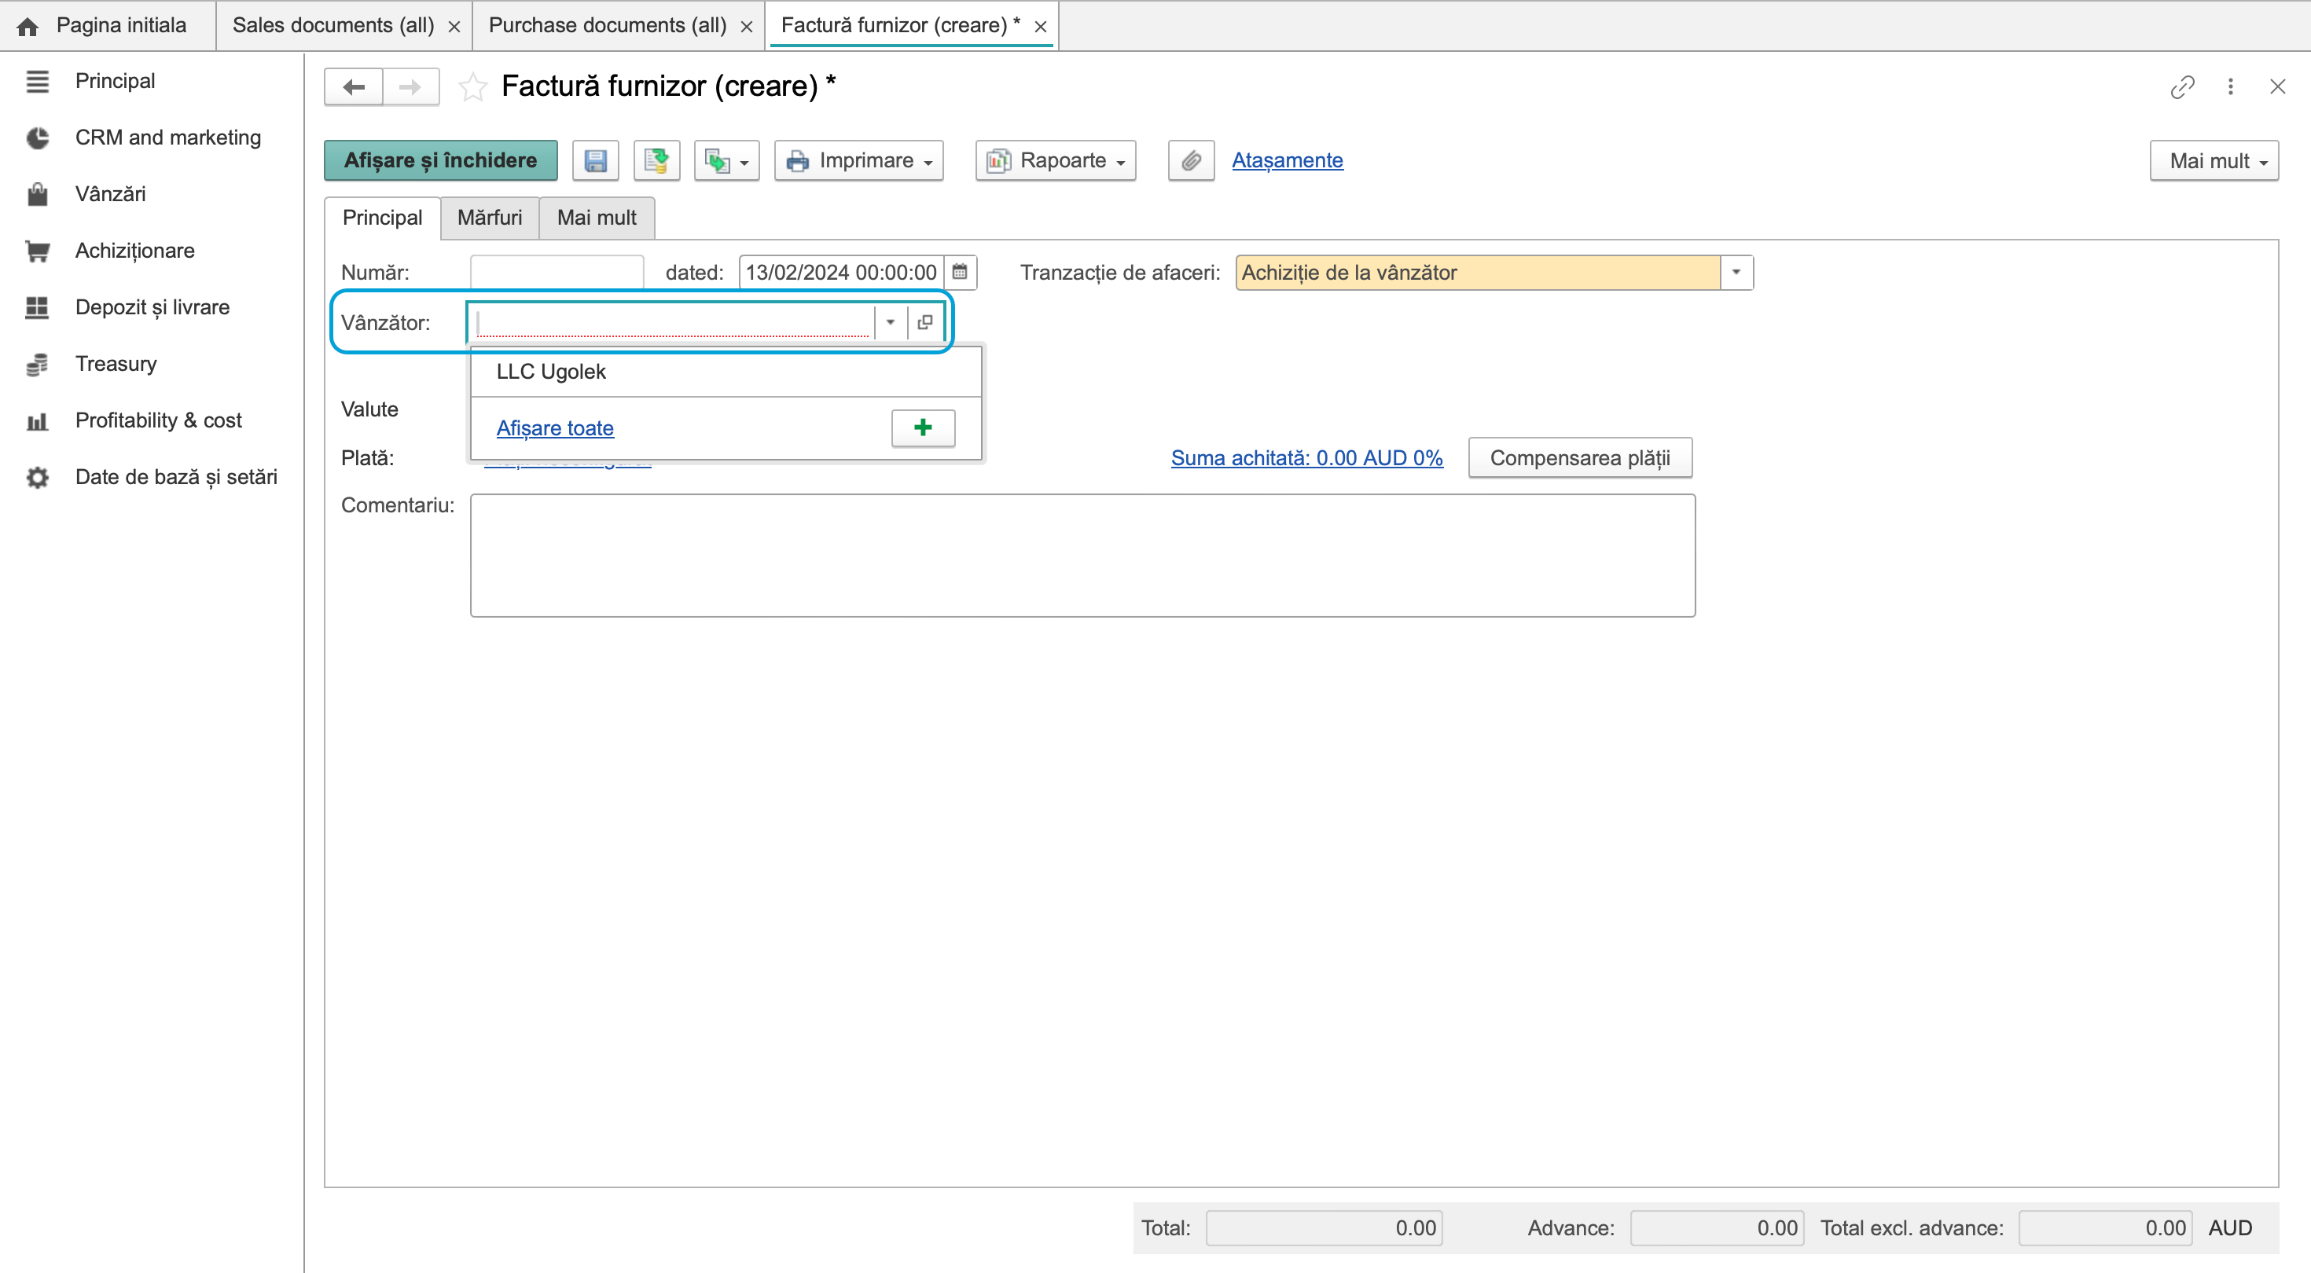
Task: Click Afișare și închidere button
Action: click(440, 160)
